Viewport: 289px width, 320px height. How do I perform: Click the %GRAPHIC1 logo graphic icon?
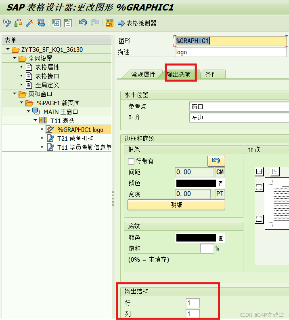point(50,129)
